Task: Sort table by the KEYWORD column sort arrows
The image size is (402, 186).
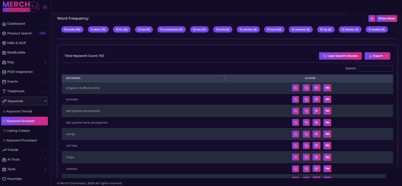Action: (225, 78)
